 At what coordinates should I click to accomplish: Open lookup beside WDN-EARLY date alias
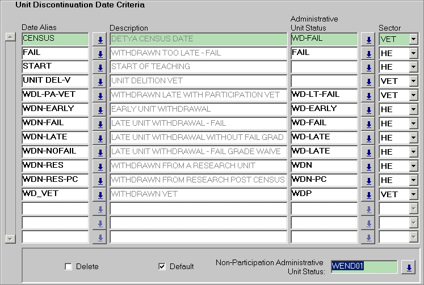(100, 110)
